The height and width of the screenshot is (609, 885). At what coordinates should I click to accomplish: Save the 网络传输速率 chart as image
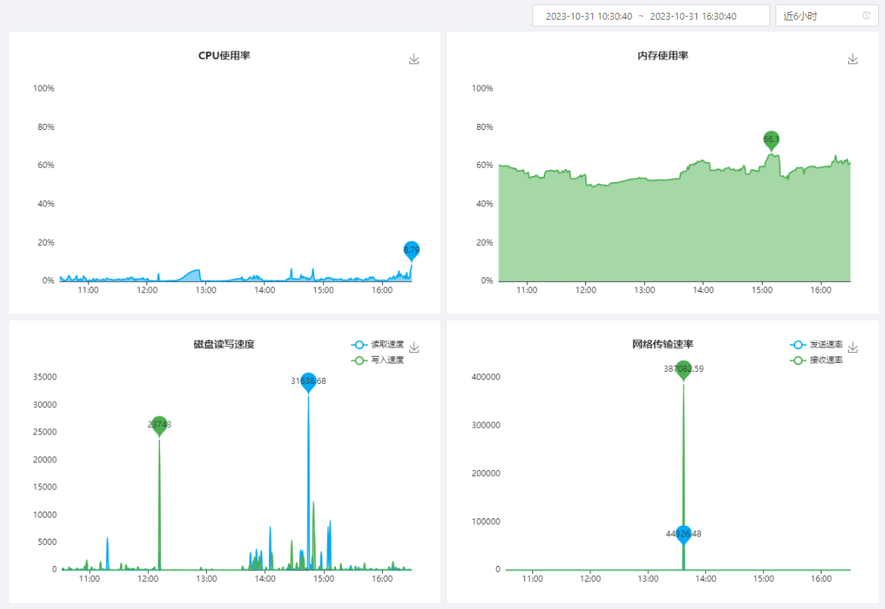(x=853, y=348)
